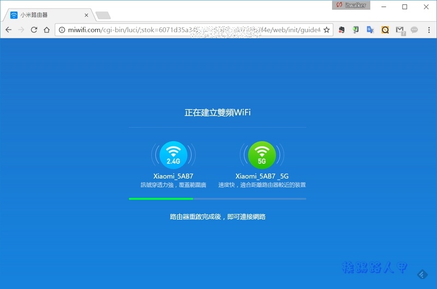Image resolution: width=437 pixels, height=289 pixels.
Task: Click the 2.4G WiFi icon
Action: pos(173,155)
